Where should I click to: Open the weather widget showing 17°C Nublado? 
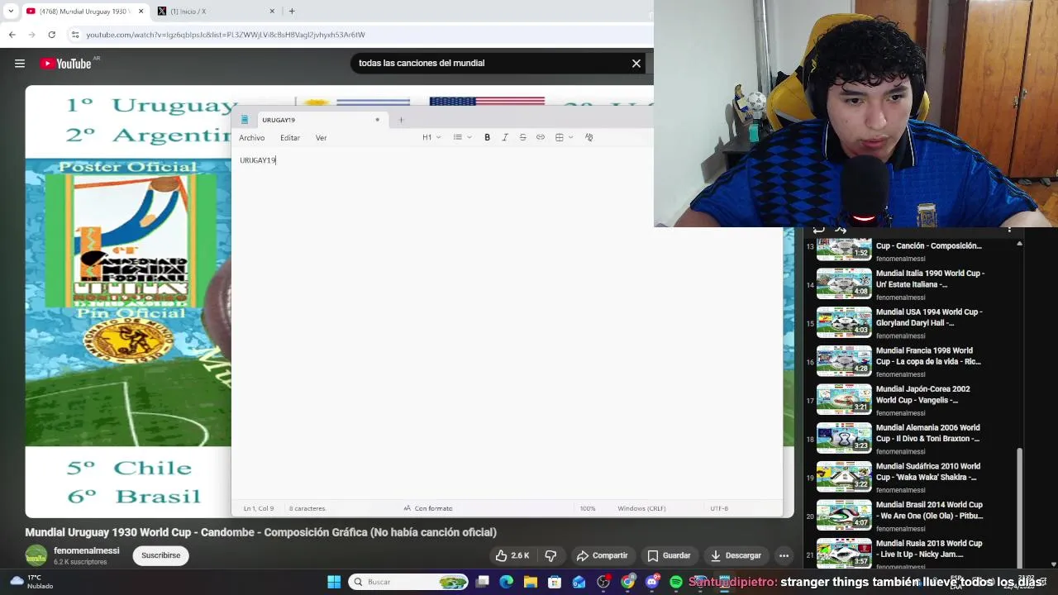(31, 582)
